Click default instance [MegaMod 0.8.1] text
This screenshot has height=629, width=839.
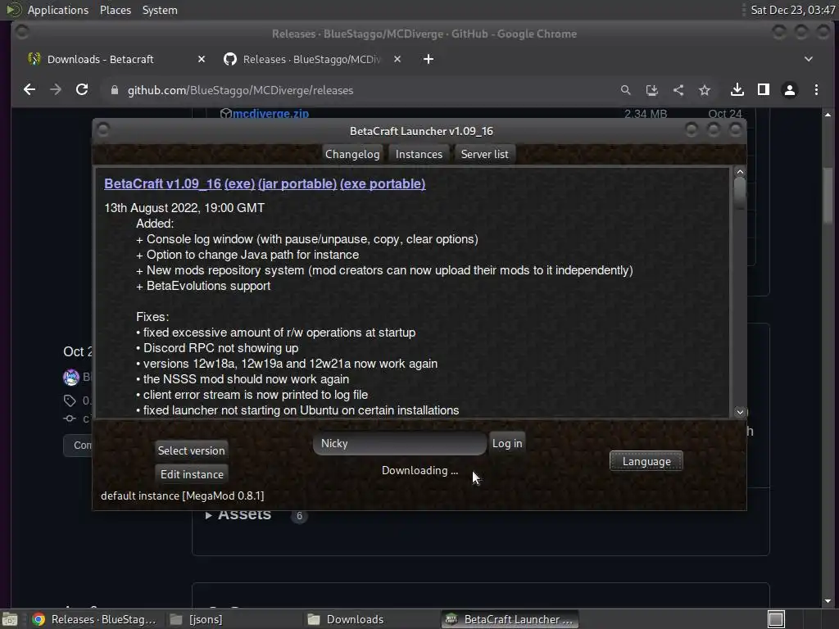(183, 496)
